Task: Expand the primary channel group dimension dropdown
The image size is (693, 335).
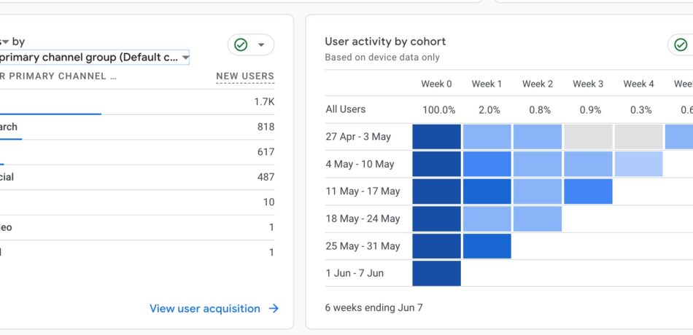Action: point(185,58)
